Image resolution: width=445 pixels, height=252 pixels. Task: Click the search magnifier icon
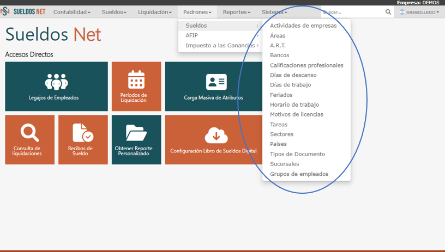388,12
